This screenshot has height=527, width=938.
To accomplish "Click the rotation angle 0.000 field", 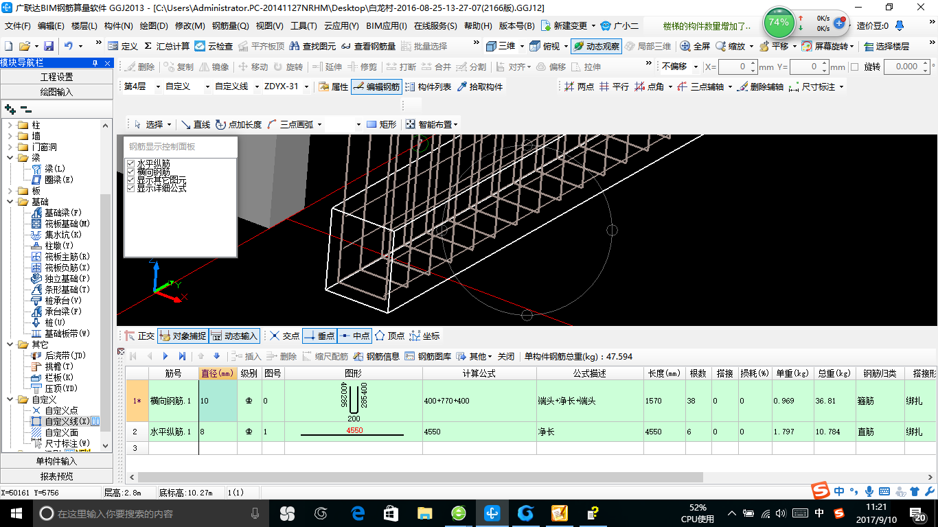I will 907,67.
